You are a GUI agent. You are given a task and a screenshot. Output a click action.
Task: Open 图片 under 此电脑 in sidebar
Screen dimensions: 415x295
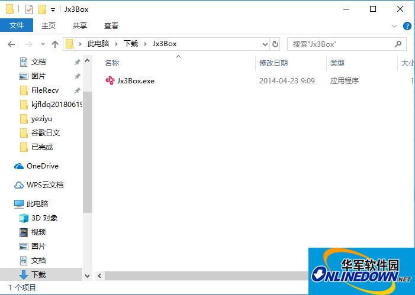pyautogui.click(x=38, y=247)
